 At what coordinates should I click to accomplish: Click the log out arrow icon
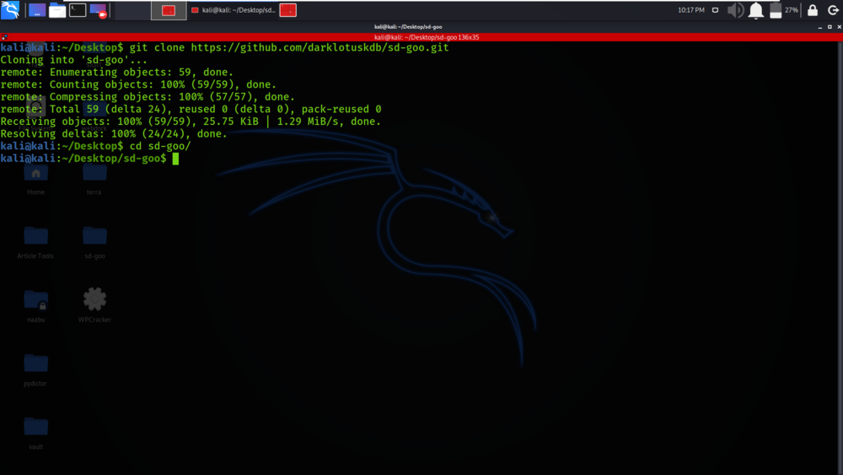(x=833, y=10)
